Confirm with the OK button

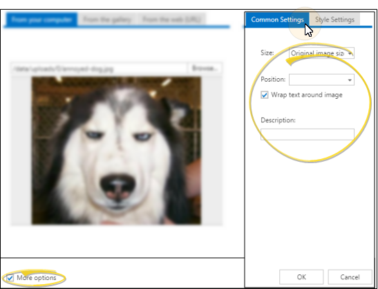tap(301, 277)
